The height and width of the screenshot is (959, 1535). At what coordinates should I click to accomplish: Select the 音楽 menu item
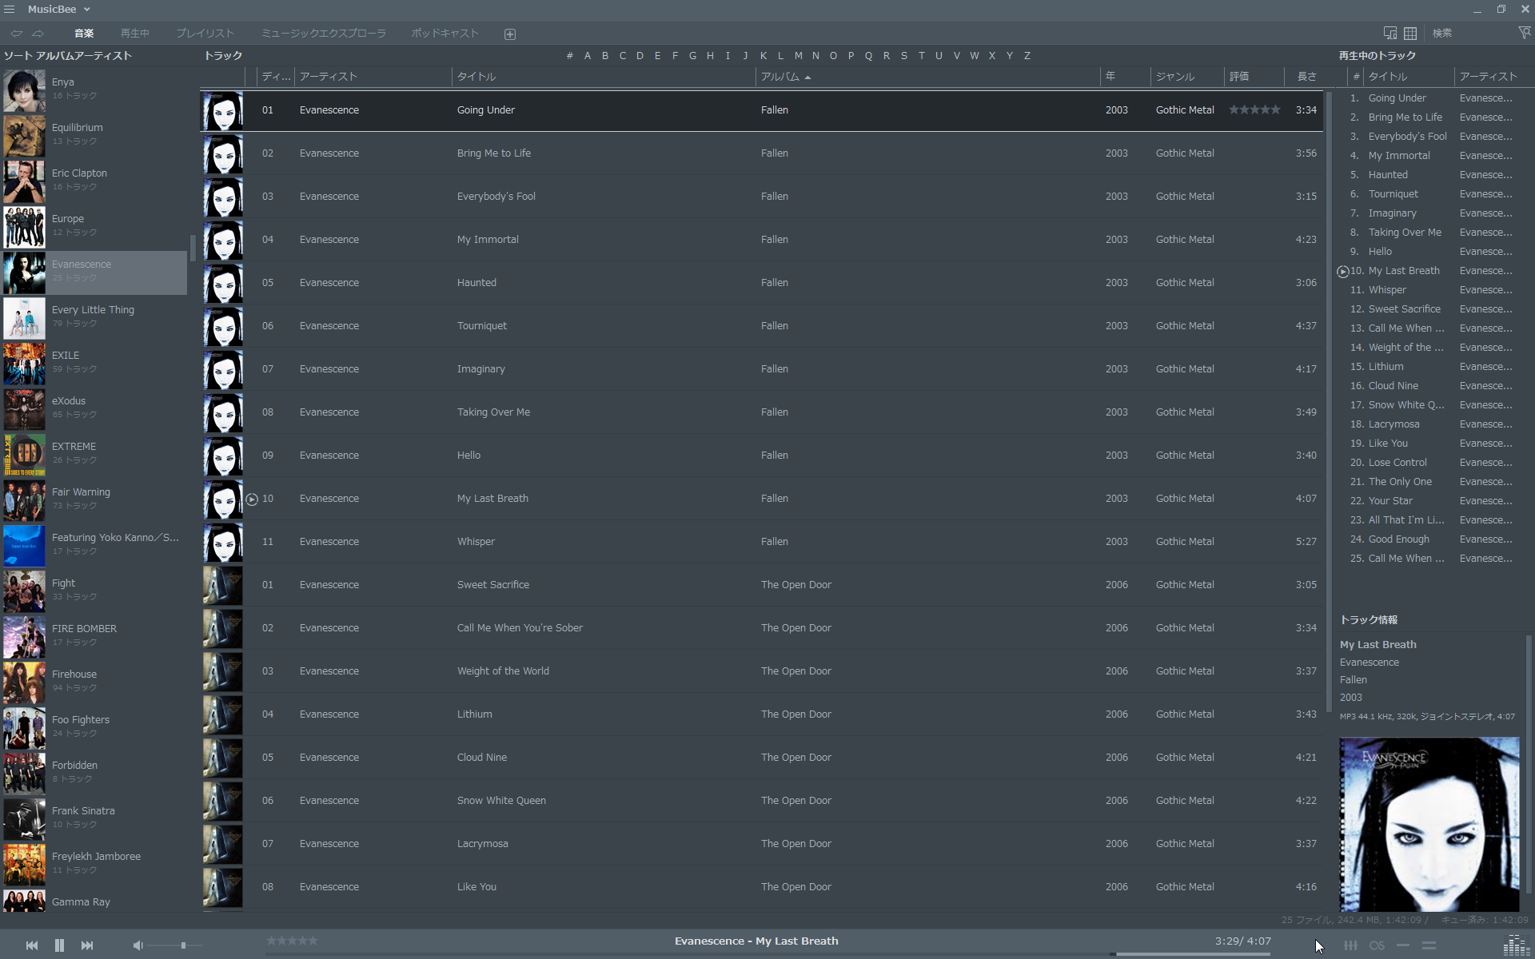pyautogui.click(x=82, y=33)
